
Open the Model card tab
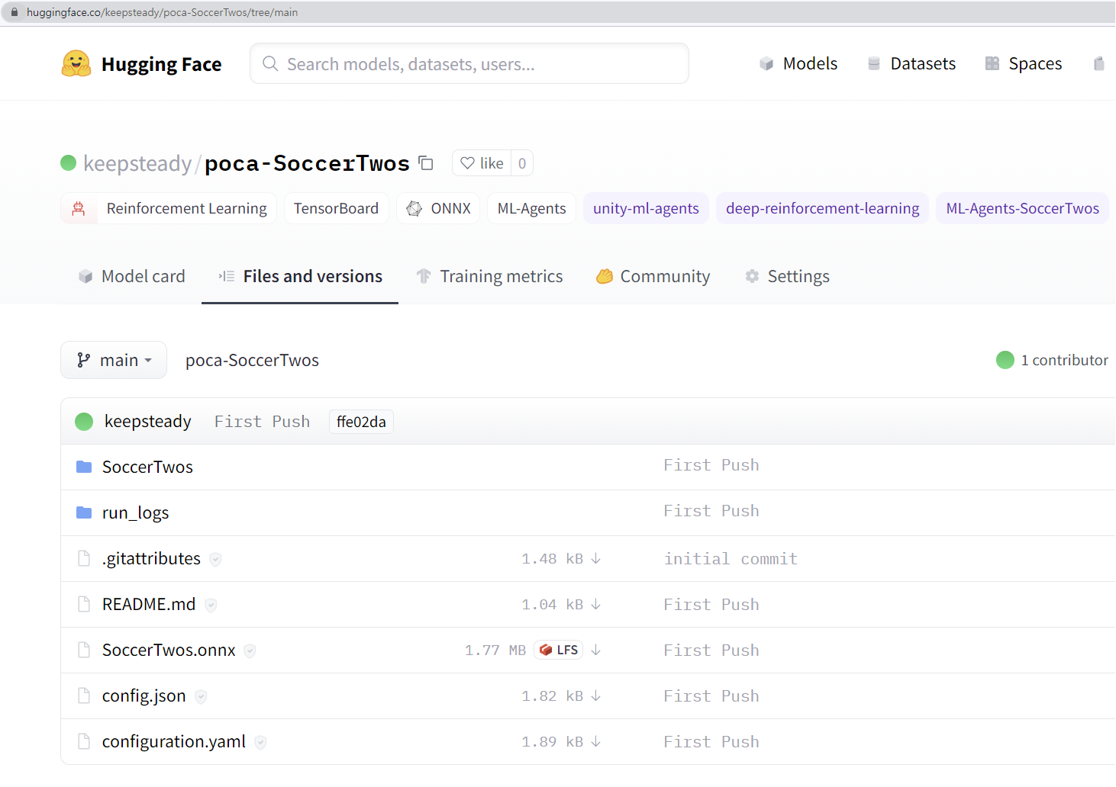[132, 276]
